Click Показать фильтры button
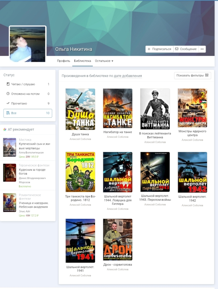The image size is (218, 289). [192, 75]
